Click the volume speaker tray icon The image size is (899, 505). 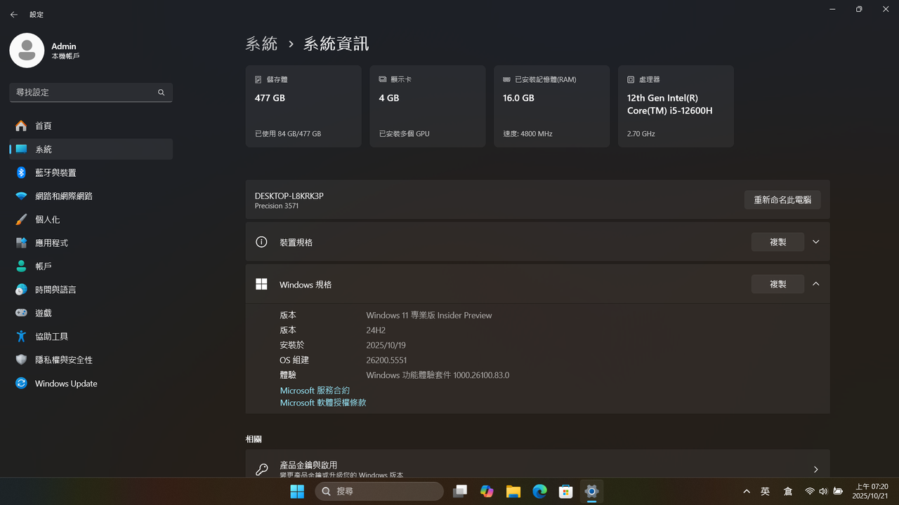[x=823, y=492]
